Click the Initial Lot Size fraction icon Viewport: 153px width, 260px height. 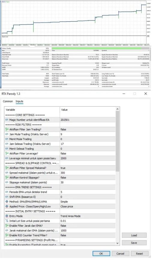pos(7,221)
